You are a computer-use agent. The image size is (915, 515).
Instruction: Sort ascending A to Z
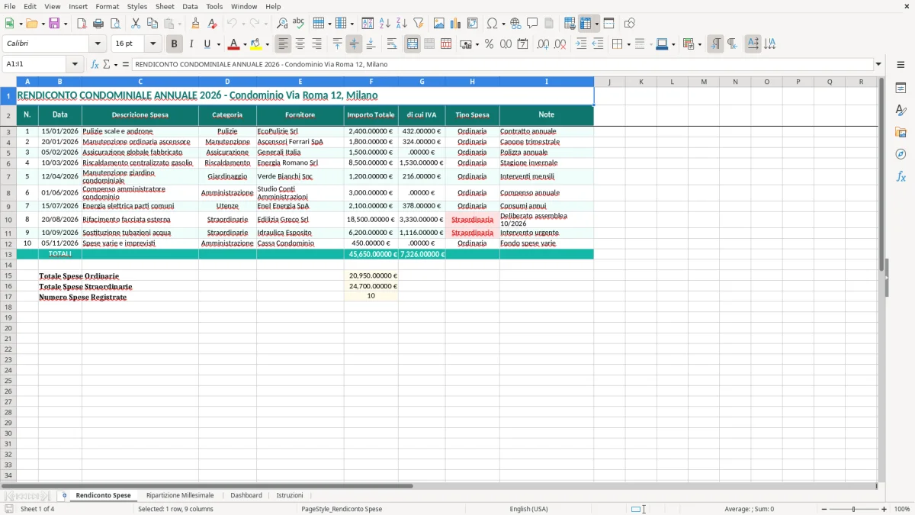click(384, 24)
